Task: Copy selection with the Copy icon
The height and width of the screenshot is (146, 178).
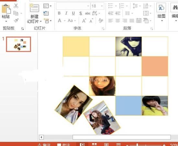Action: click(x=16, y=13)
